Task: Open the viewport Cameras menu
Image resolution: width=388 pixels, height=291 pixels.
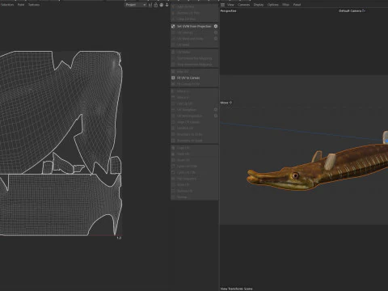Action: 244,5
